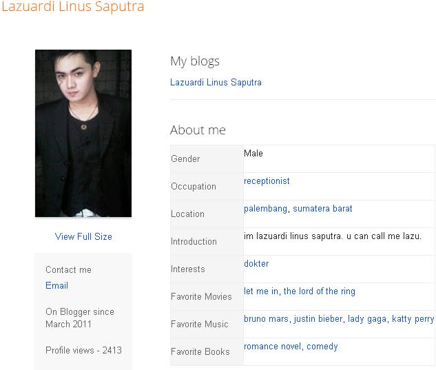This screenshot has width=436, height=370.
Task: Click the View Full Size link
Action: [x=83, y=236]
